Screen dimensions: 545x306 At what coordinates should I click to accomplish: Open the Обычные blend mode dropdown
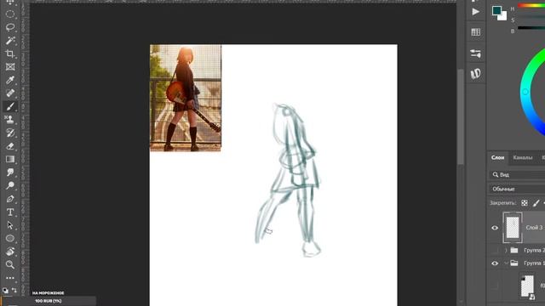pos(517,189)
